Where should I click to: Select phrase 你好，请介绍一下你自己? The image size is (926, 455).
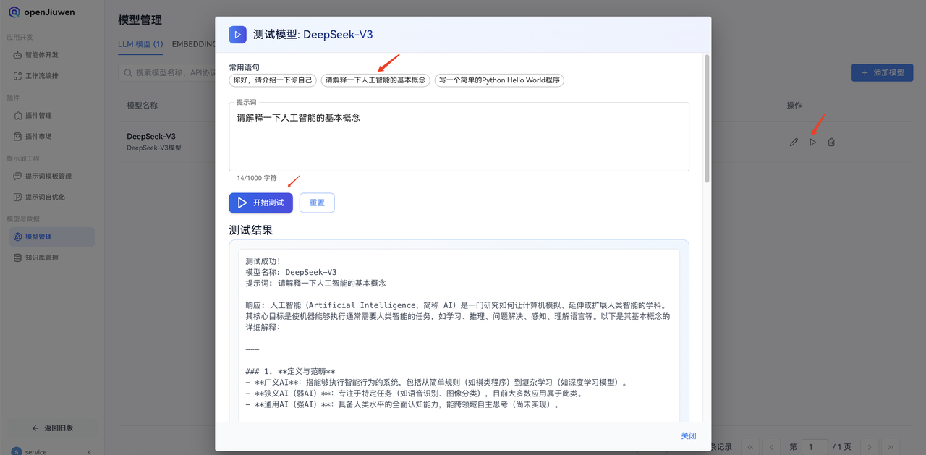click(x=273, y=80)
